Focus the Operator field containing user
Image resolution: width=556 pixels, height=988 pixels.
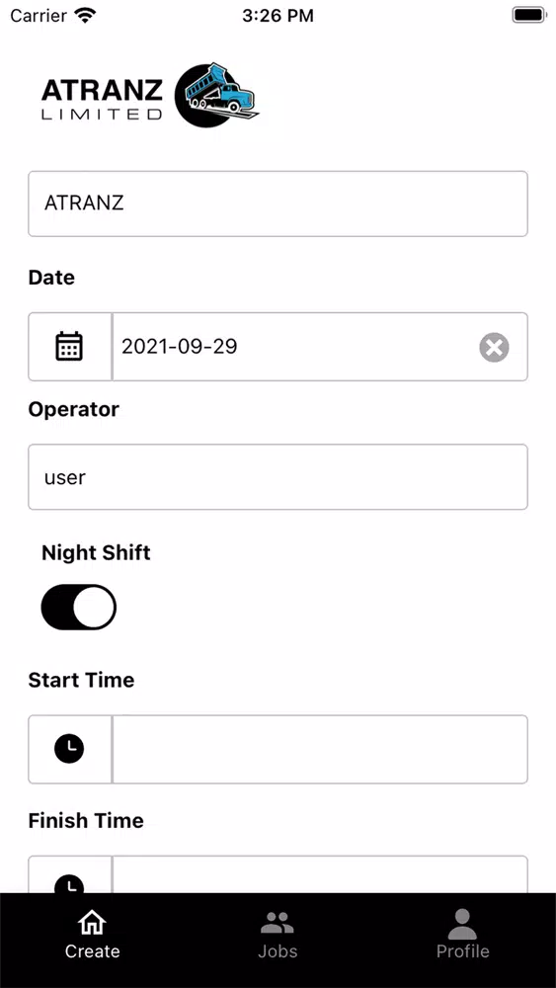click(278, 477)
